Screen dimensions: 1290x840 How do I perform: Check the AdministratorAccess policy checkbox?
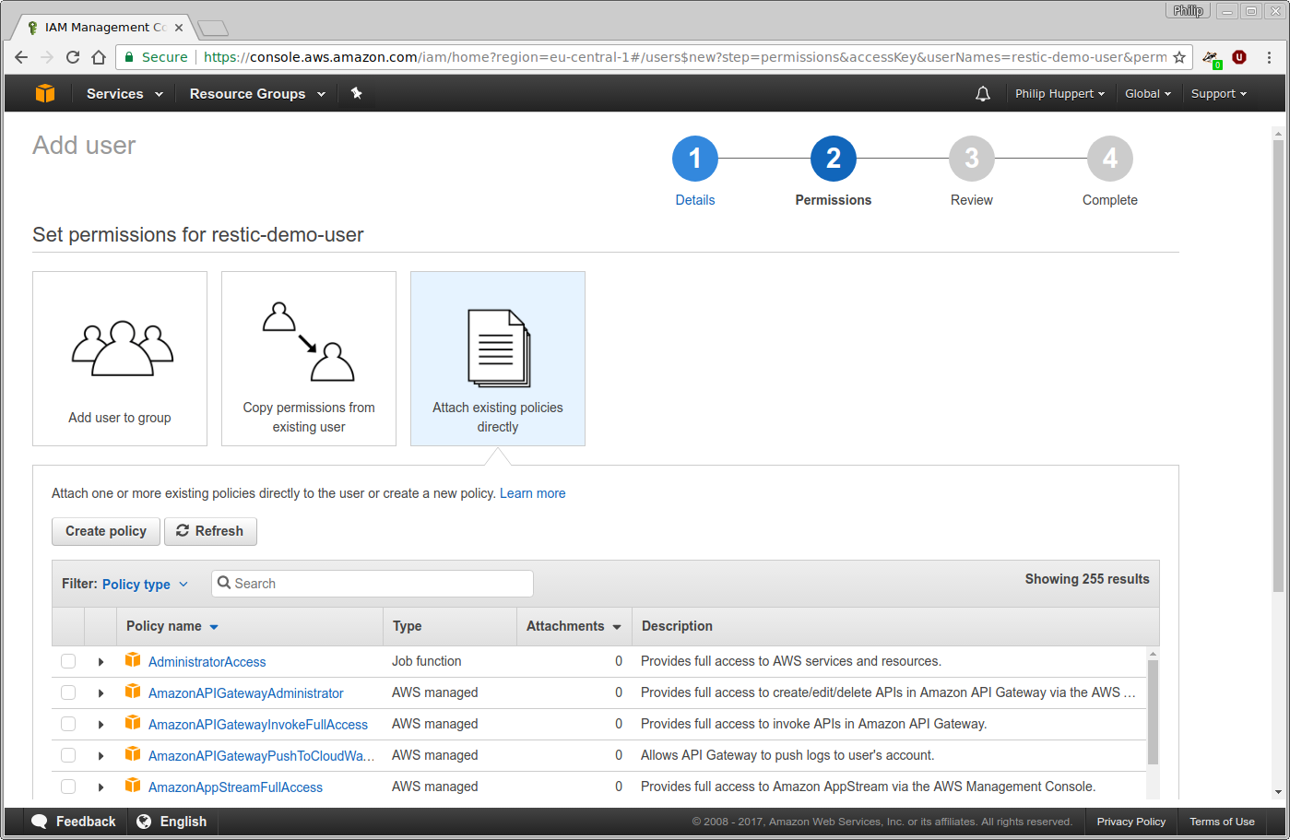68,661
